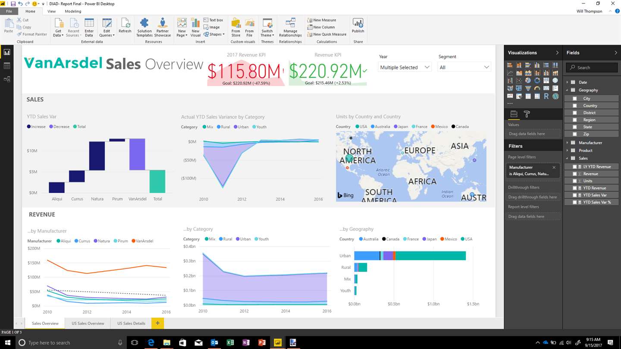Import custom visual From File
621x349 pixels.
coord(249,27)
